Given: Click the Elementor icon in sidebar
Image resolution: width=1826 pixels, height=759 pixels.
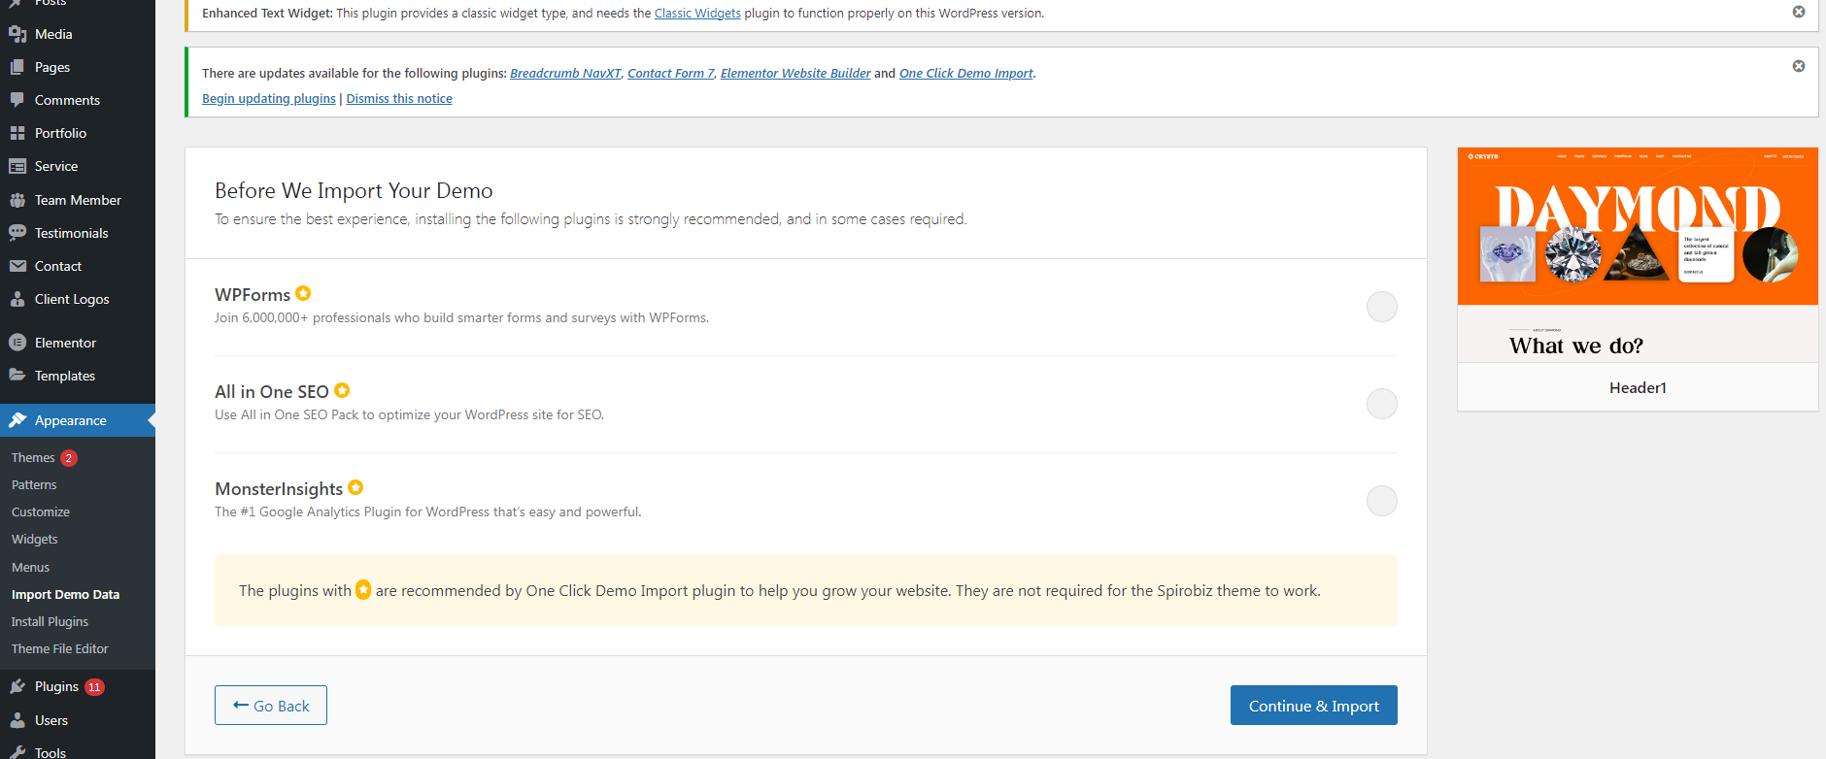Looking at the screenshot, I should click(x=17, y=343).
